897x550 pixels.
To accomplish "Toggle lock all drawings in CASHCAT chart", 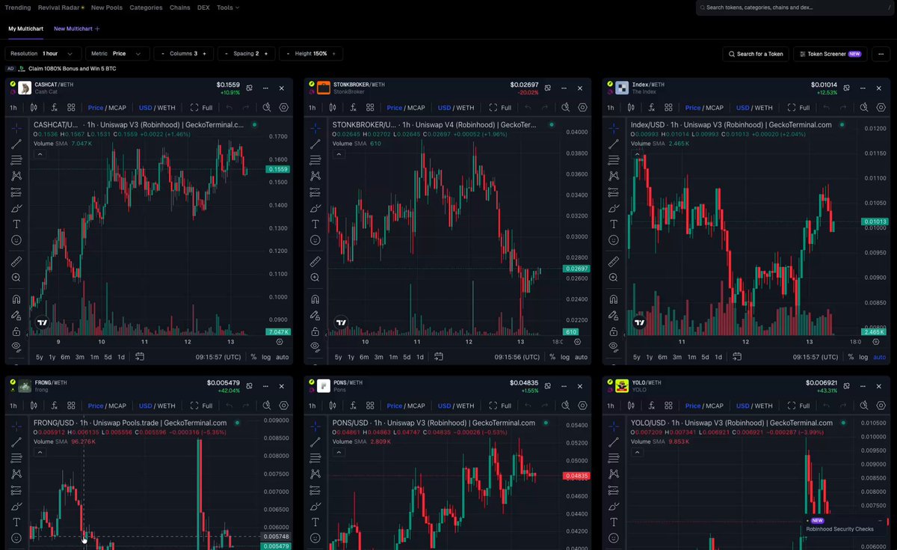I will pyautogui.click(x=16, y=330).
